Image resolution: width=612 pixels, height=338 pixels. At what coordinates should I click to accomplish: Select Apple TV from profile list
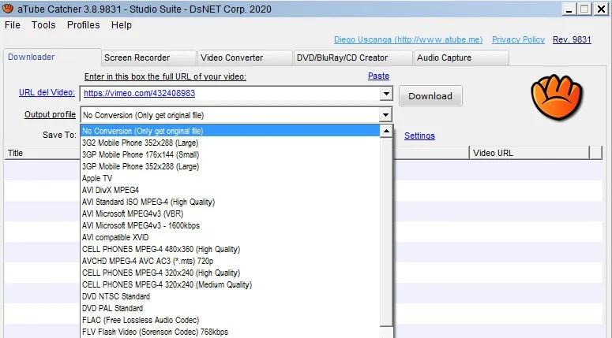(97, 178)
